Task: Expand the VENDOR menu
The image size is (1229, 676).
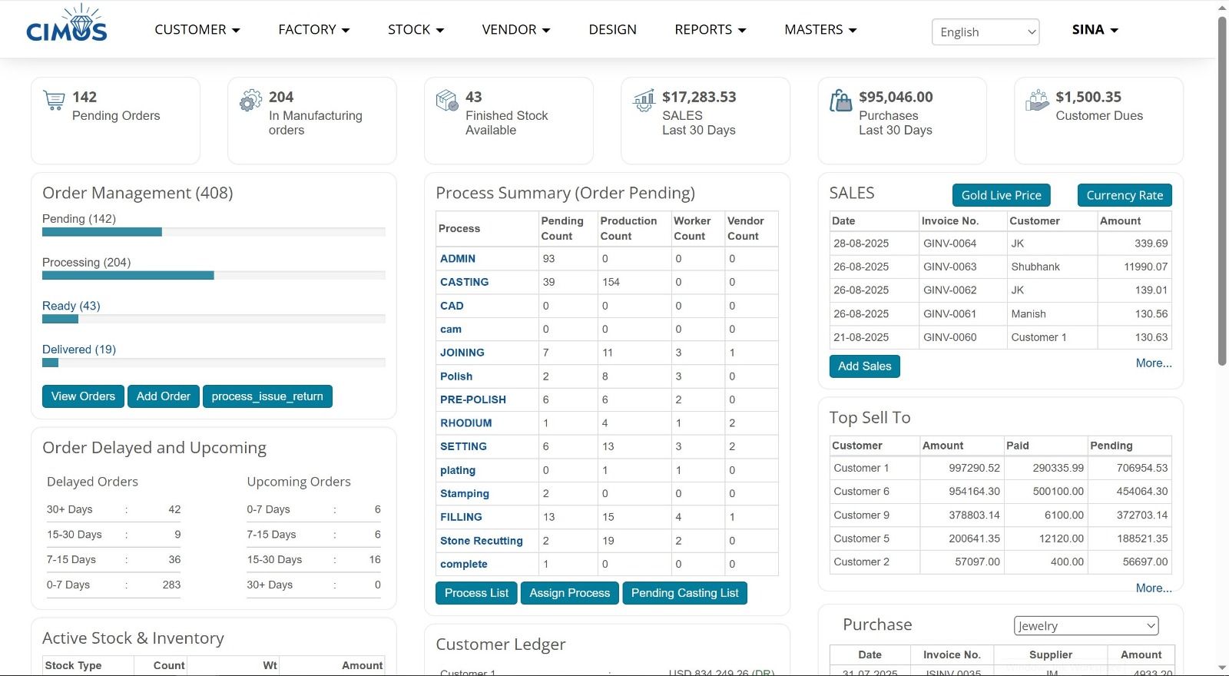Action: coord(516,30)
